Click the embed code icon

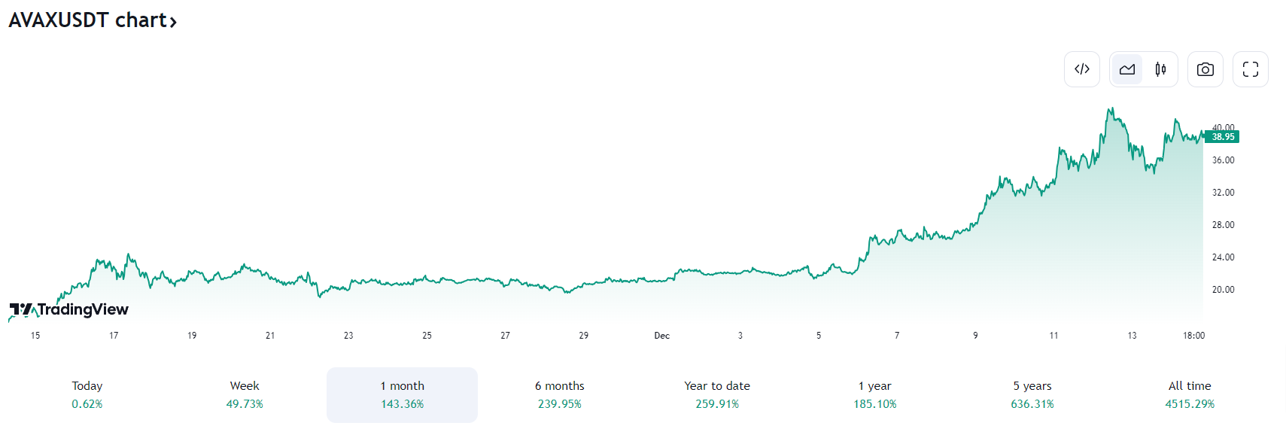pos(1081,69)
